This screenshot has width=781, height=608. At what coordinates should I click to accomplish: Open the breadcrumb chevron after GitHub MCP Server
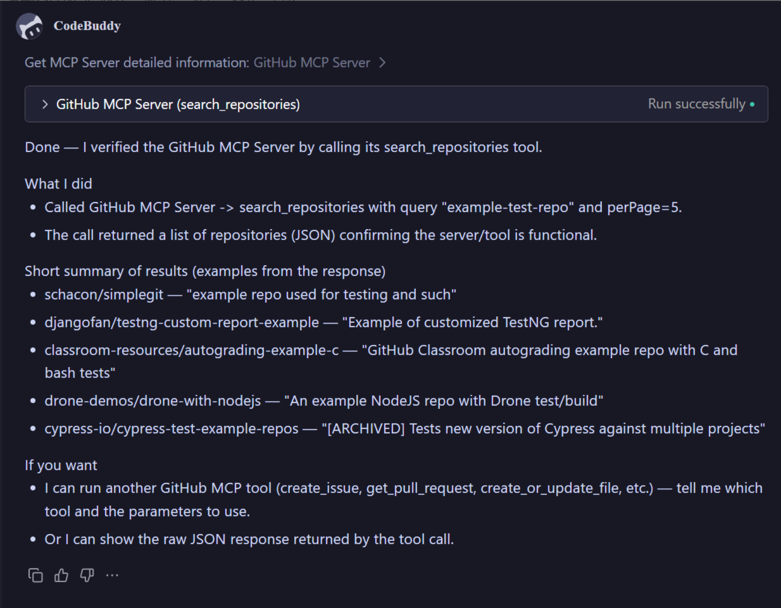[x=382, y=63]
